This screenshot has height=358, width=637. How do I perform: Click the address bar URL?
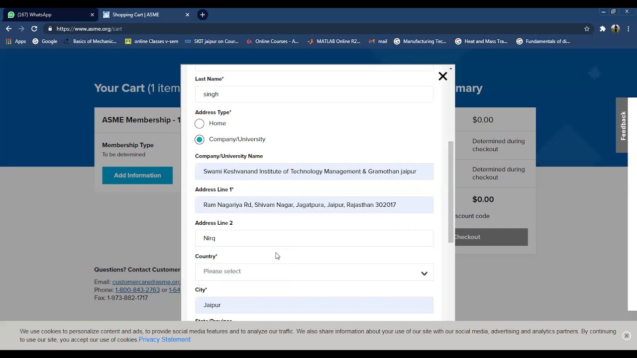point(89,29)
